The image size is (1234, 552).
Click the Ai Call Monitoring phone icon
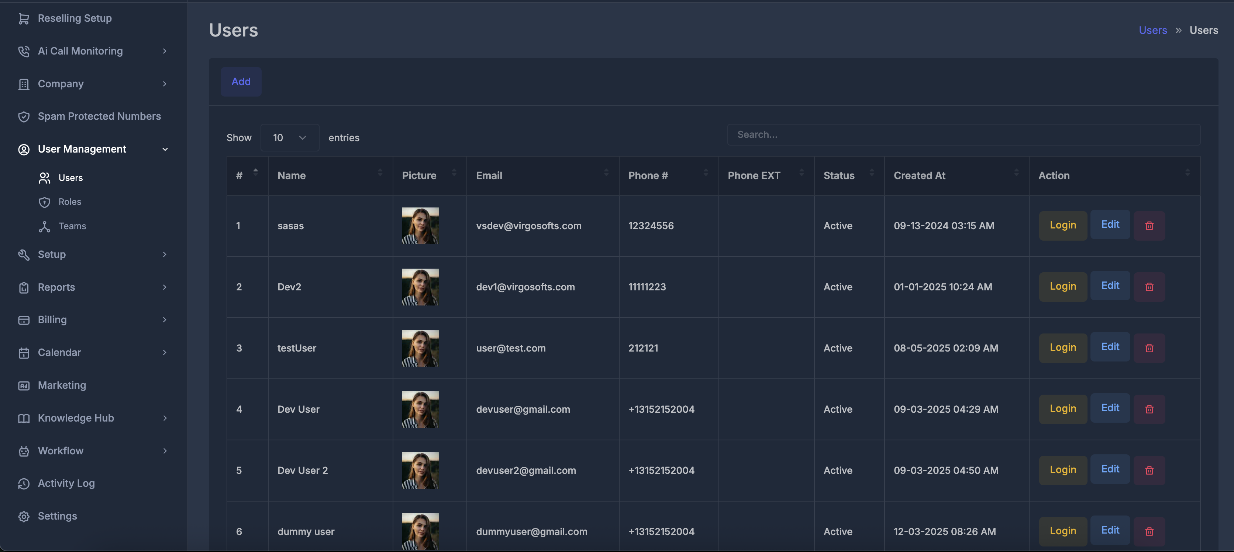(x=24, y=51)
